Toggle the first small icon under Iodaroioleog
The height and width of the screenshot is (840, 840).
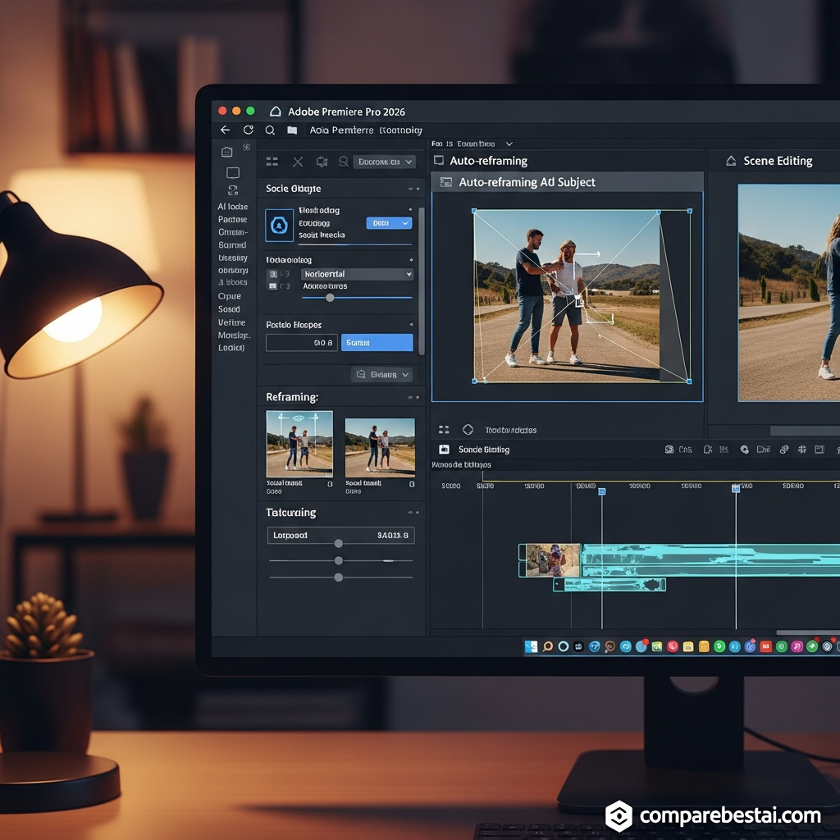click(x=272, y=274)
